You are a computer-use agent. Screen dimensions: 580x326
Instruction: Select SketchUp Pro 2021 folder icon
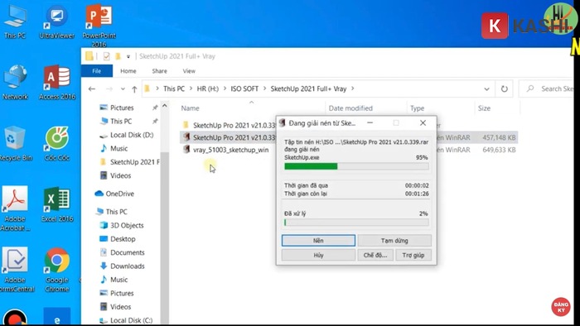[186, 125]
